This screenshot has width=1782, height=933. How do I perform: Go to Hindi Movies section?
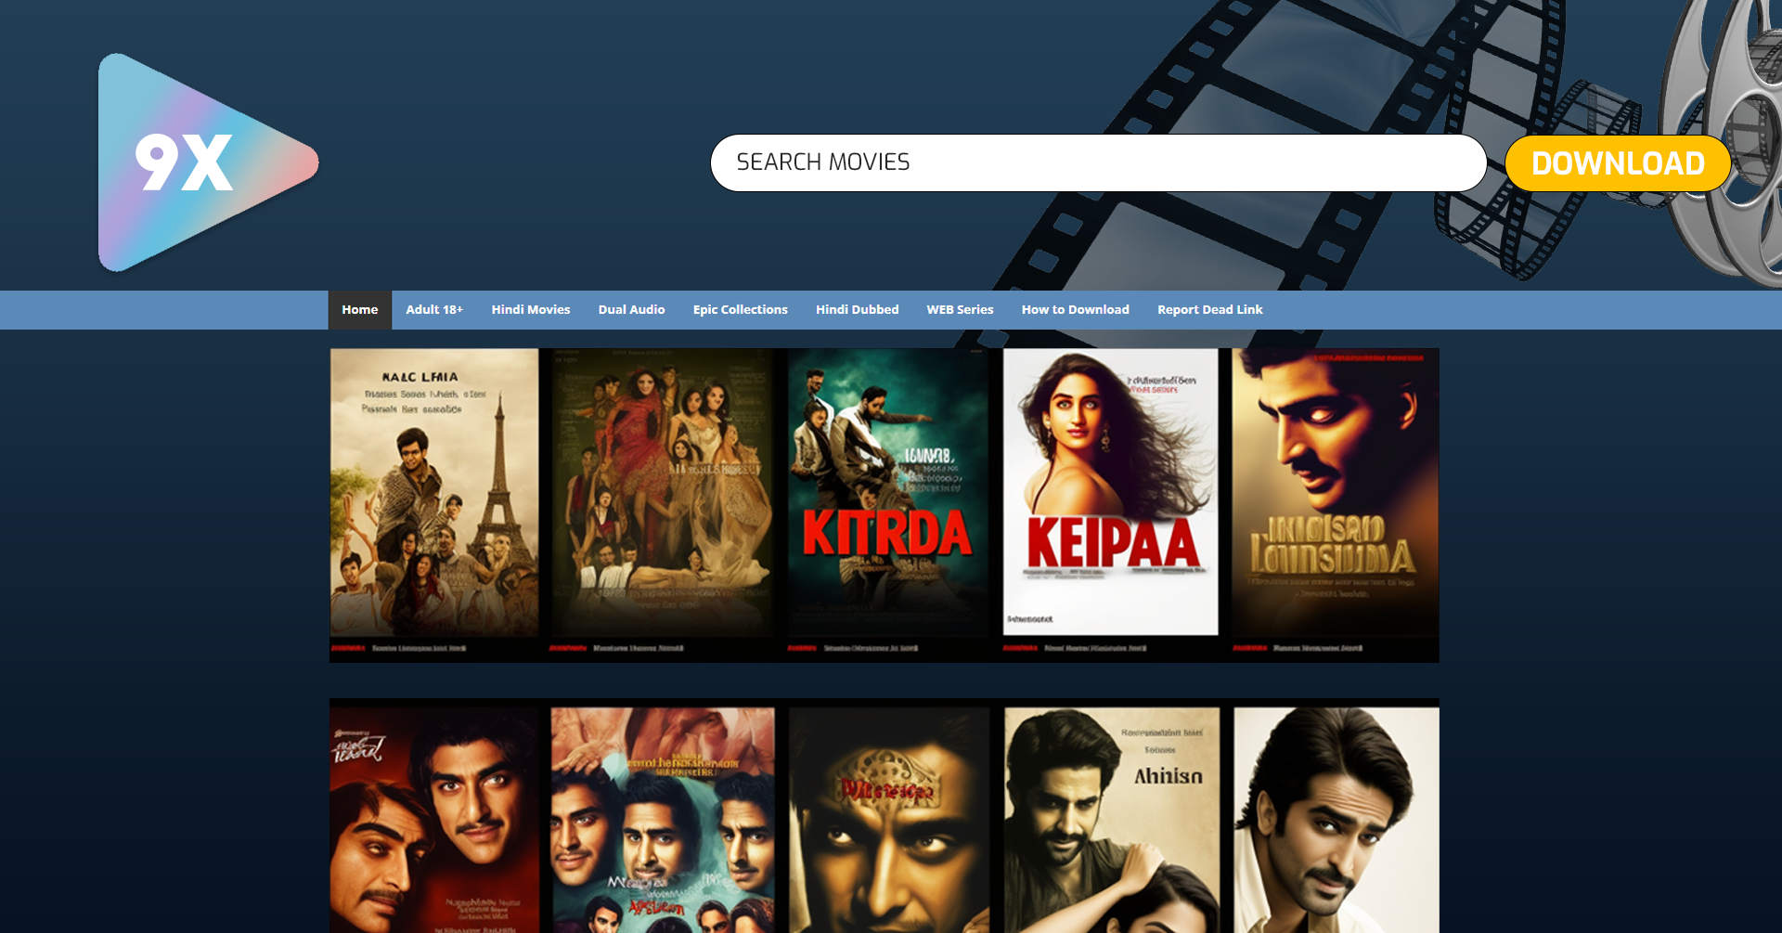531,310
